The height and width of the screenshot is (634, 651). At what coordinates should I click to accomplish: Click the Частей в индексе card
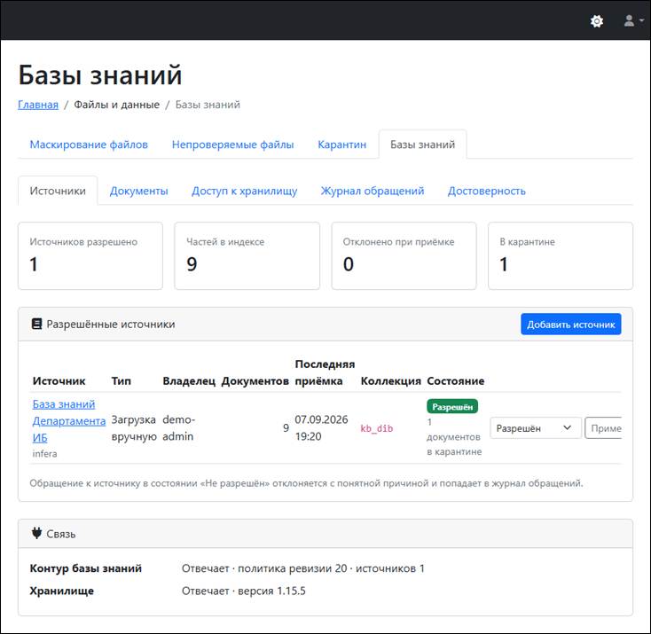coord(247,255)
